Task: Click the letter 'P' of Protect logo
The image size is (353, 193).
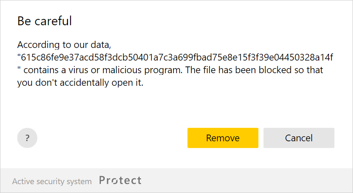Action: 103,181
